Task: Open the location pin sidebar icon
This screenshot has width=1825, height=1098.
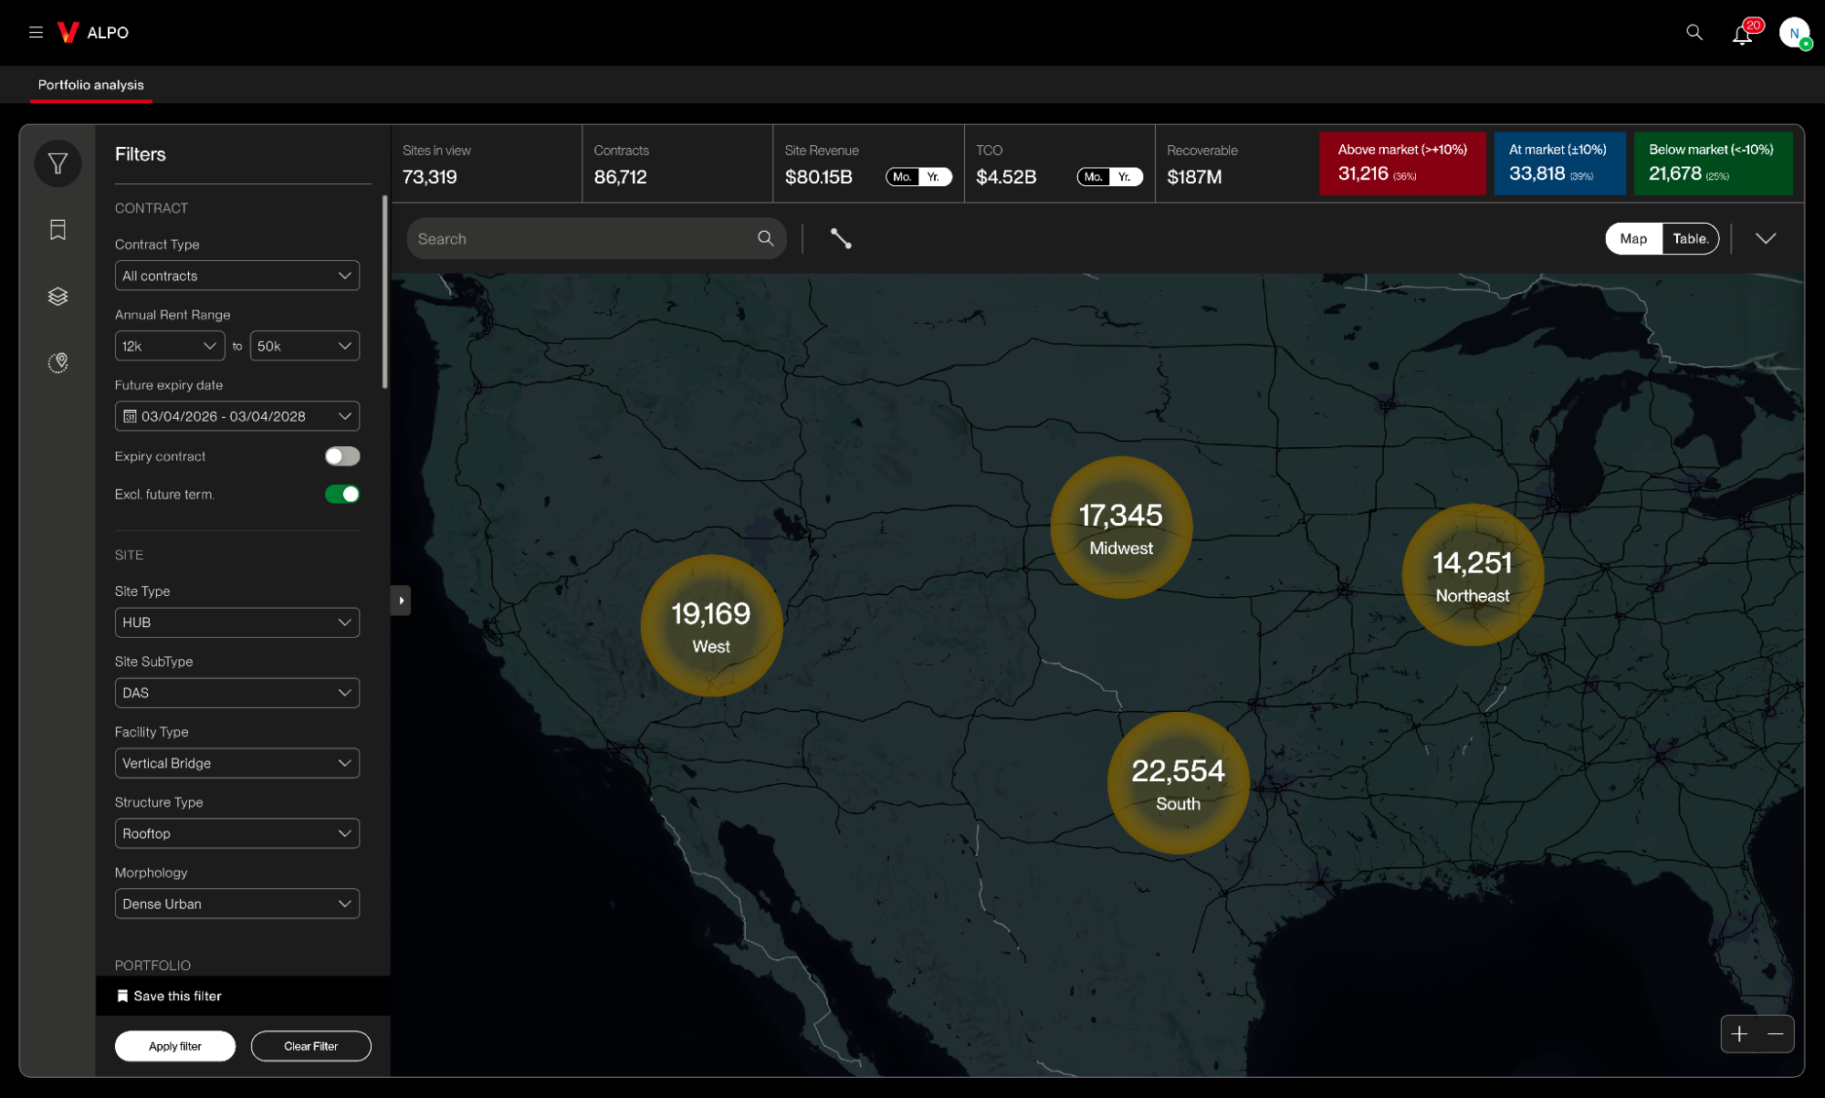Action: click(x=58, y=362)
